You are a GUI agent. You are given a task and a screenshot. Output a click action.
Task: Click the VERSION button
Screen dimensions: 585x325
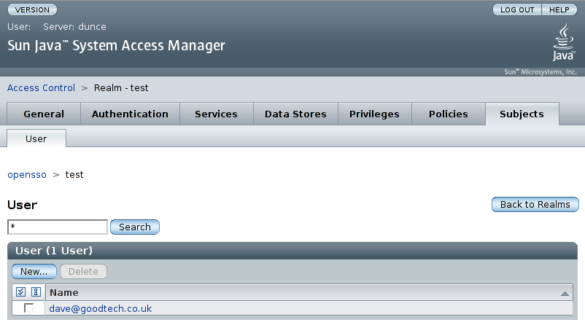pyautogui.click(x=32, y=9)
